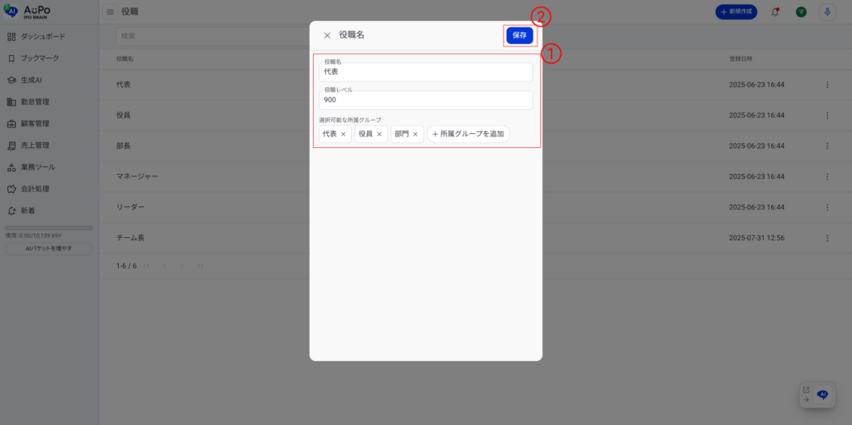Remove the 部門 group chip
This screenshot has width=852, height=425.
click(x=415, y=134)
